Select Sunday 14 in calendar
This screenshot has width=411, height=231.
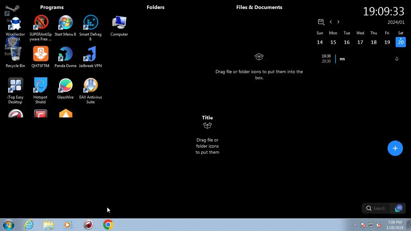(x=320, y=42)
